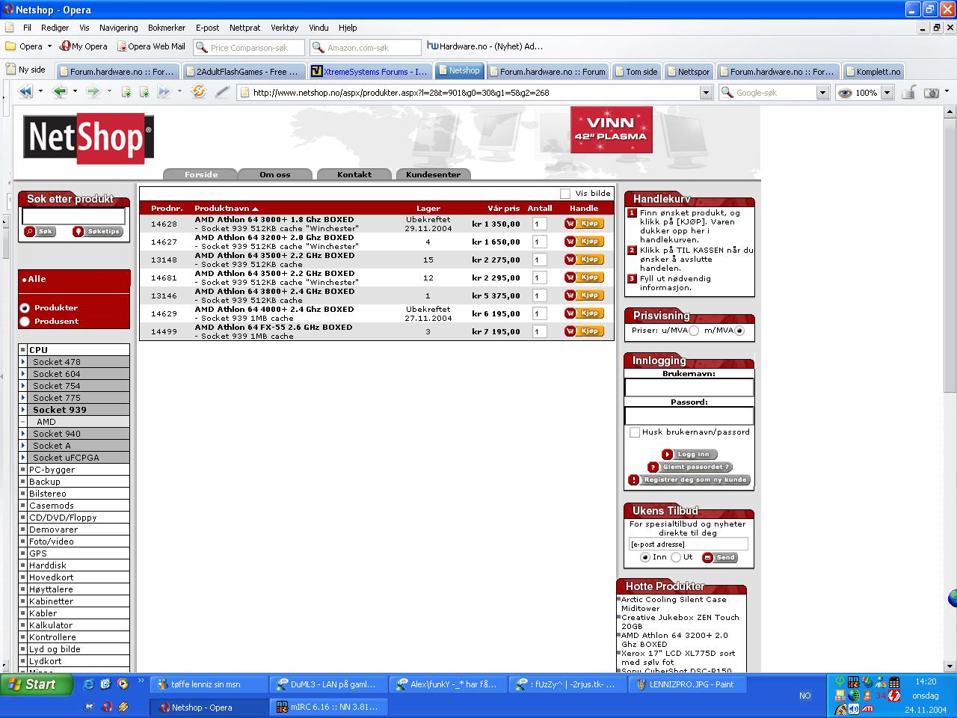Click the Søketips button

click(97, 232)
